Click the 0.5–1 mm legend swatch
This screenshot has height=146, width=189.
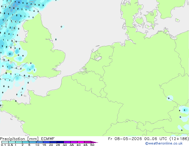[x=12, y=142]
